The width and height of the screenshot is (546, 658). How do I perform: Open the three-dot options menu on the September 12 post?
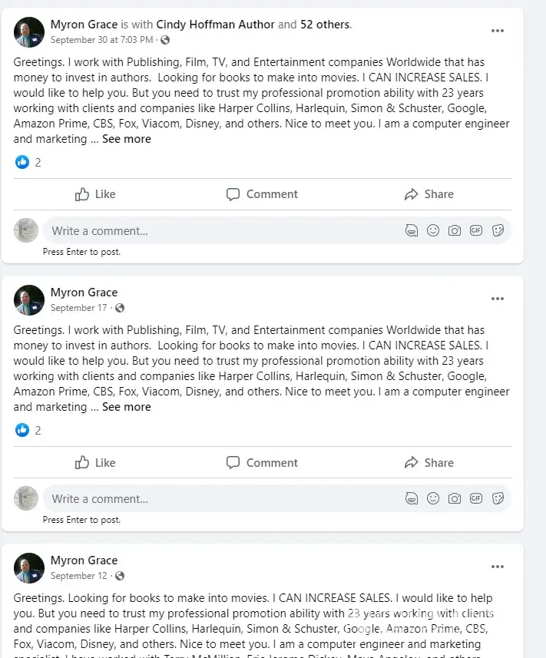click(x=498, y=567)
